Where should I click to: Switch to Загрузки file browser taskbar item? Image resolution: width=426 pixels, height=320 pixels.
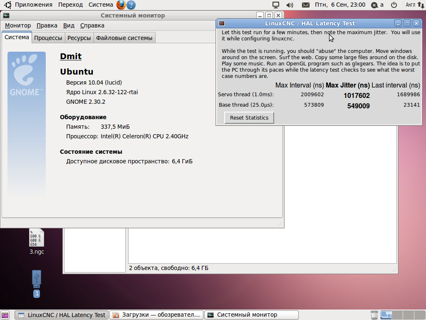(x=156, y=315)
